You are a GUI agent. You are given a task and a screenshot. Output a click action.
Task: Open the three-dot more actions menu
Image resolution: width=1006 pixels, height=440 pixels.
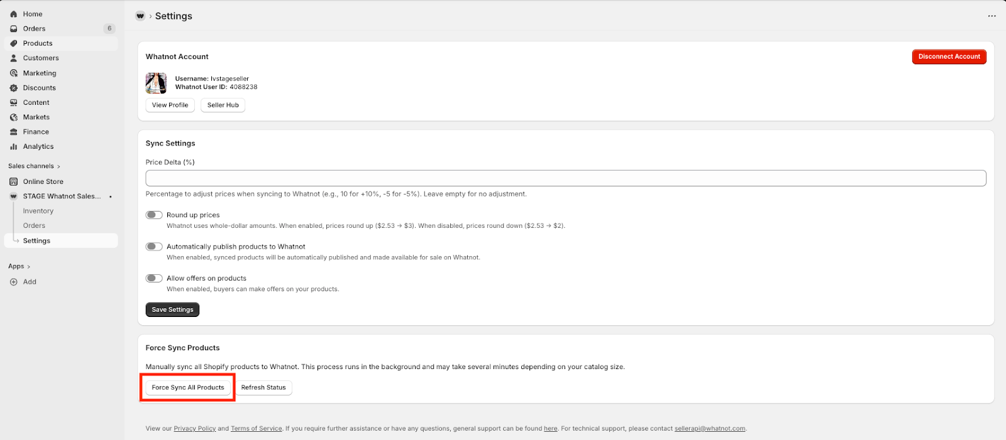pos(992,16)
